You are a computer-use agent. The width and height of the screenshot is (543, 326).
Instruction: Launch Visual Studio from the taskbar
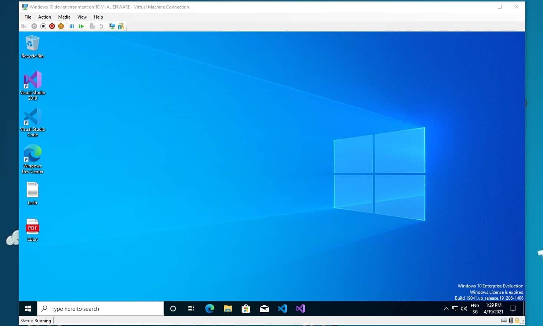300,309
